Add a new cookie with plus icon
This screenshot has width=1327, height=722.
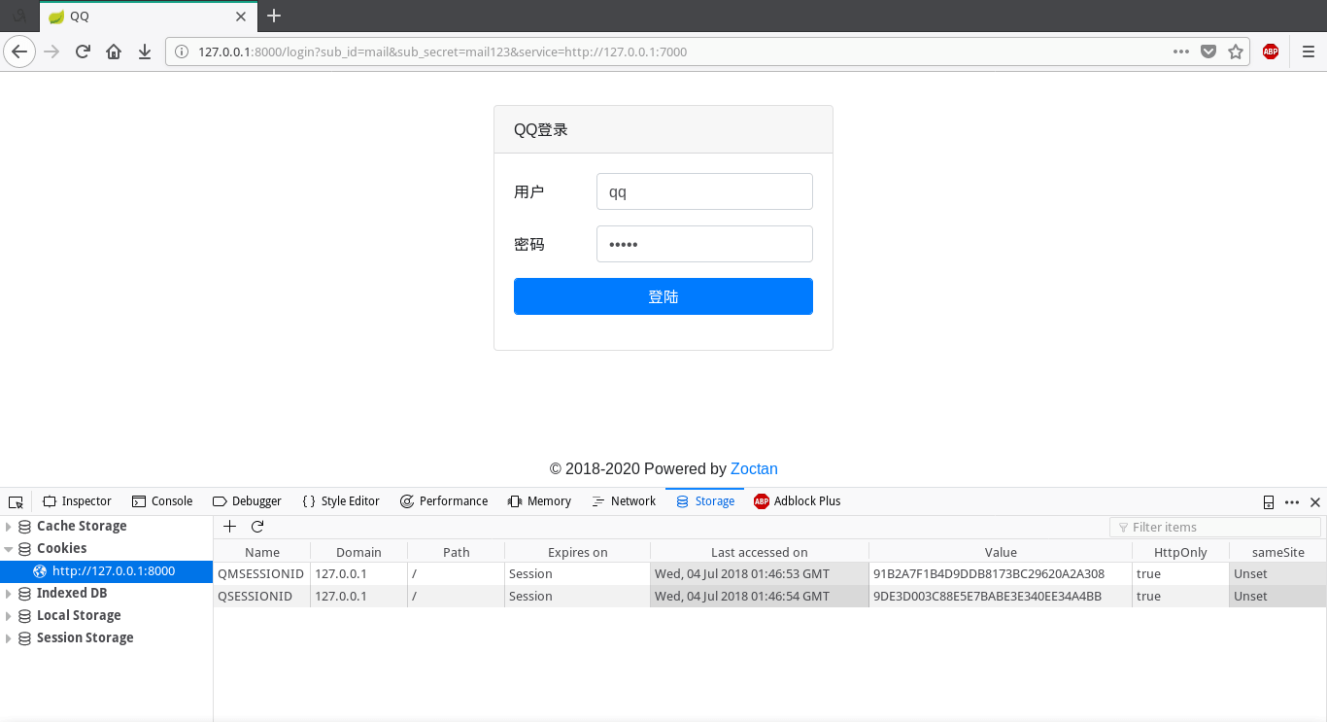(229, 527)
